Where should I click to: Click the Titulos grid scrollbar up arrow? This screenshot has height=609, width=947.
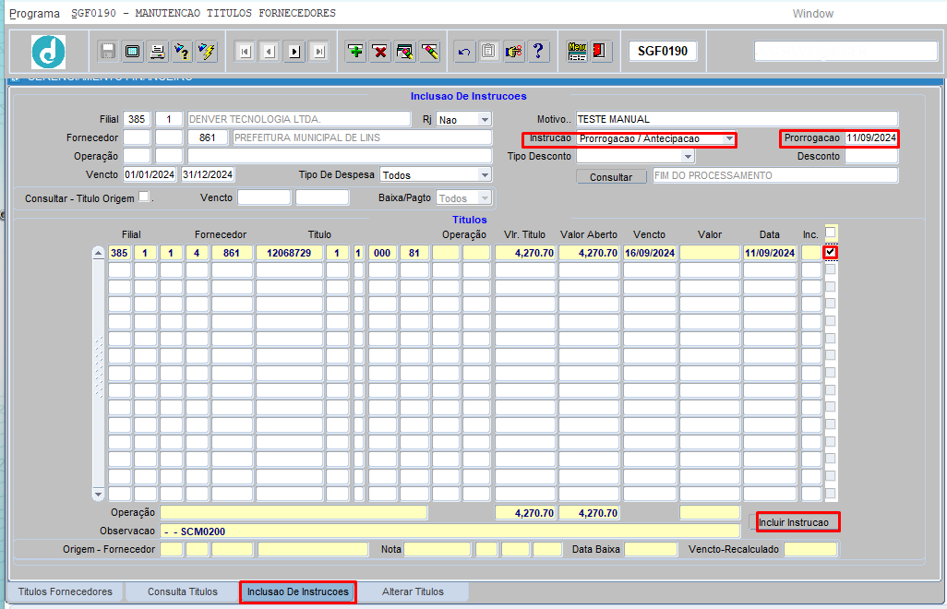[99, 253]
